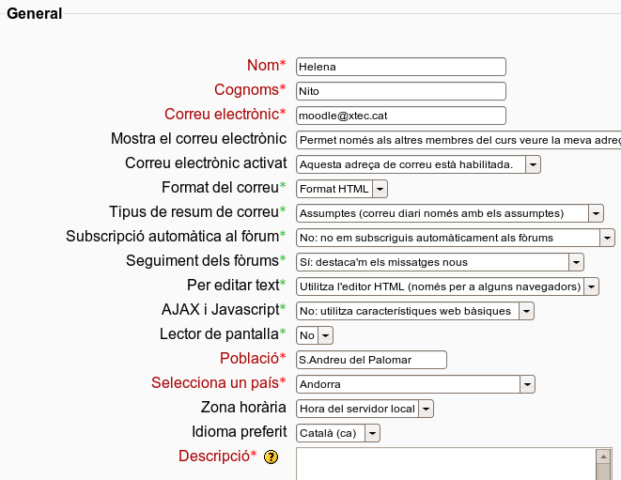Expand the Format del correu dropdown

341,189
